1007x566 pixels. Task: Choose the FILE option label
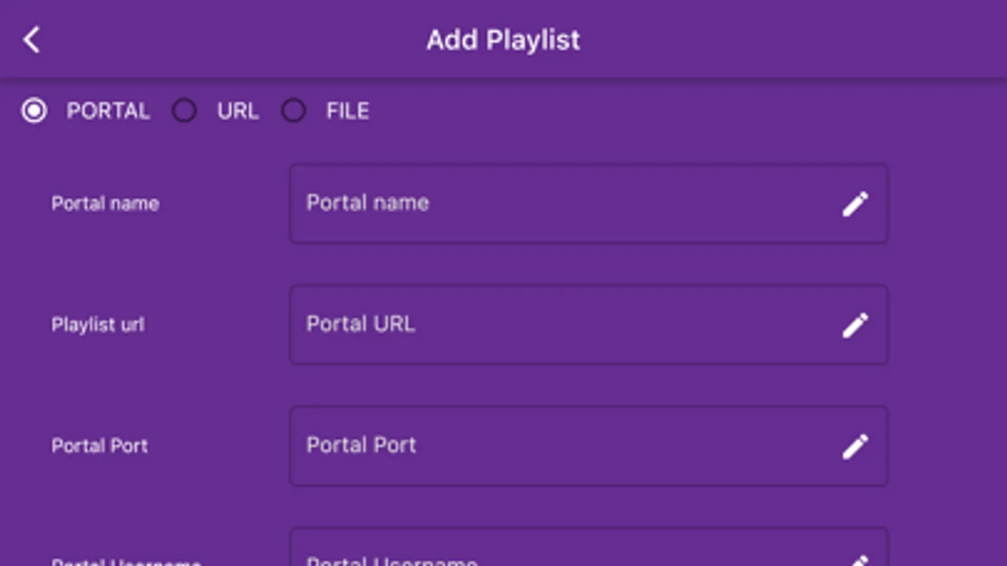[348, 111]
